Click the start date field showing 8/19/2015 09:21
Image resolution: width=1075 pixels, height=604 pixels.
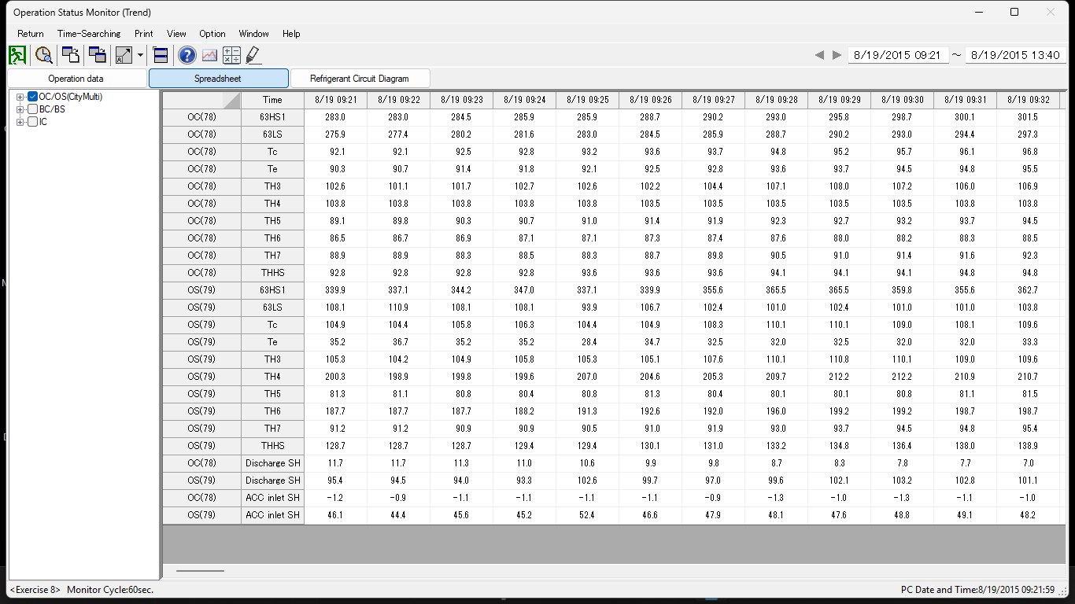pos(897,55)
